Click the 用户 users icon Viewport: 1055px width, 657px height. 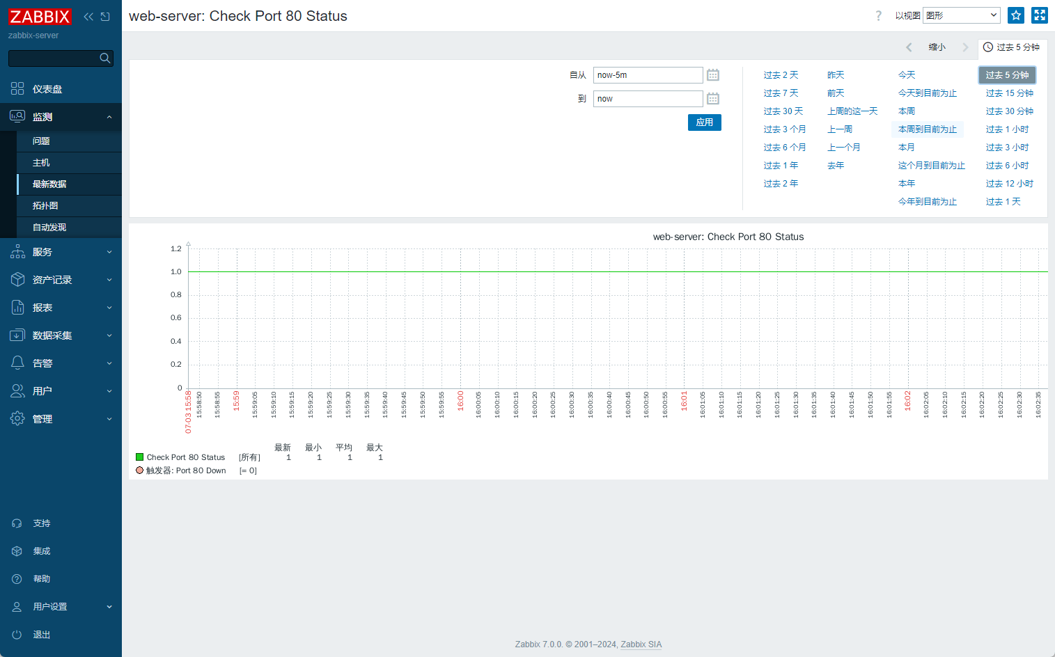coord(17,390)
